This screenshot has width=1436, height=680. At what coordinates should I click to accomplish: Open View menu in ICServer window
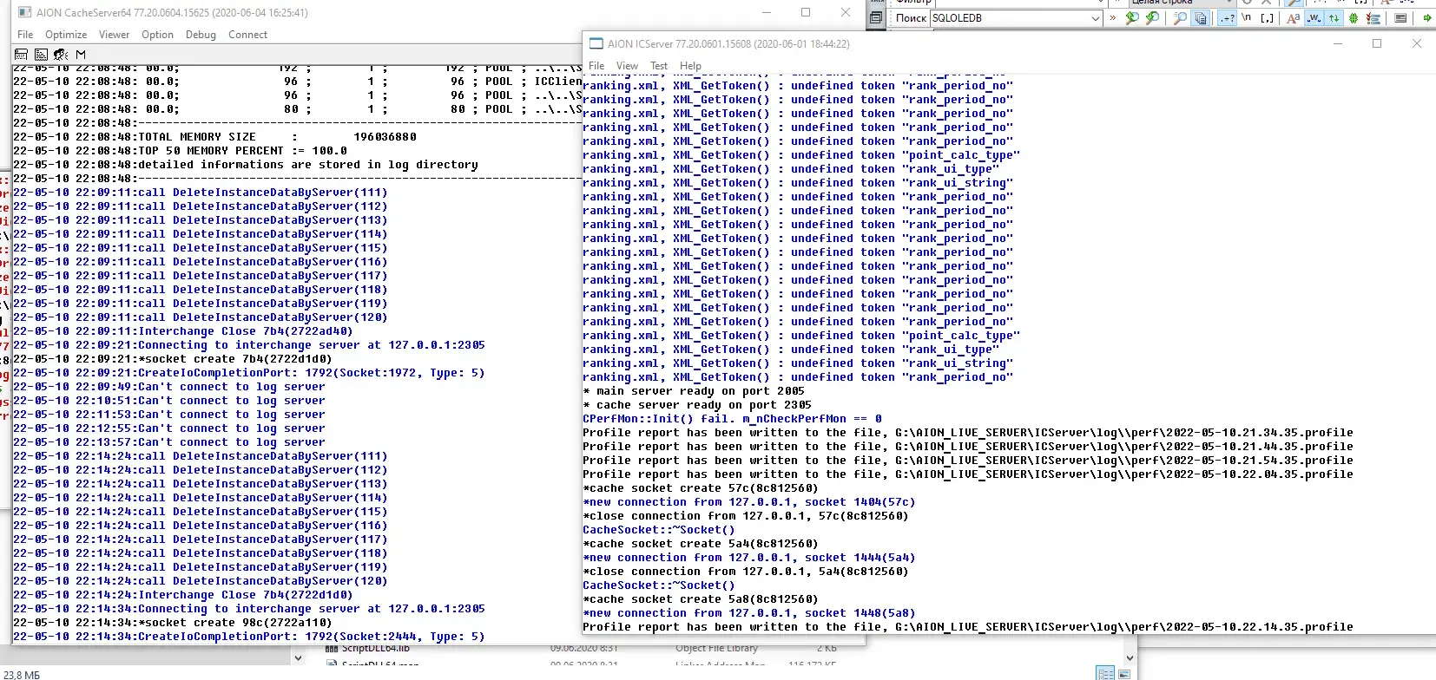(627, 66)
